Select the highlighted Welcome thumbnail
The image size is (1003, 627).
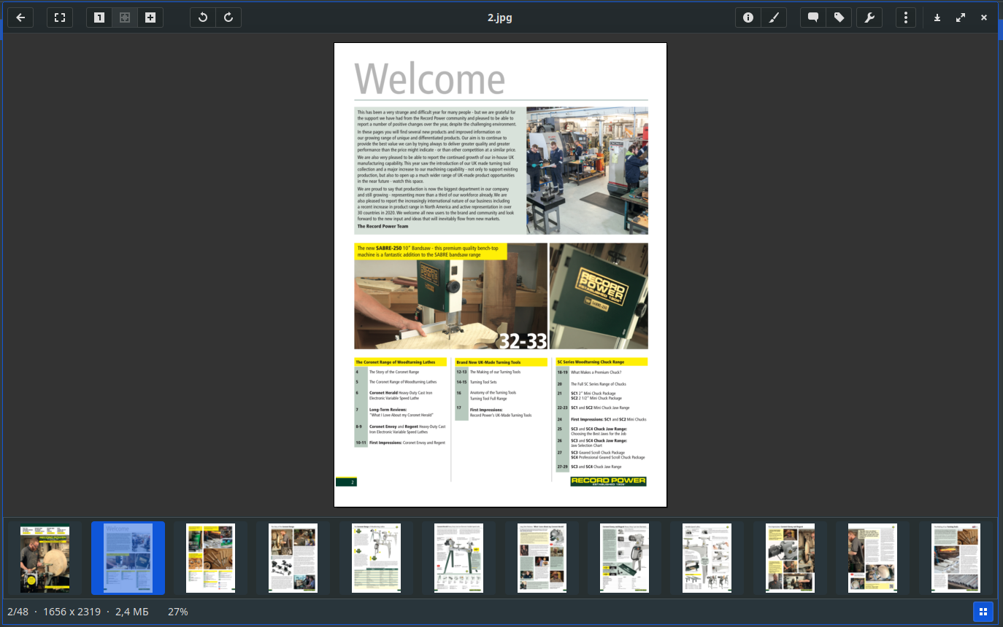pyautogui.click(x=128, y=558)
